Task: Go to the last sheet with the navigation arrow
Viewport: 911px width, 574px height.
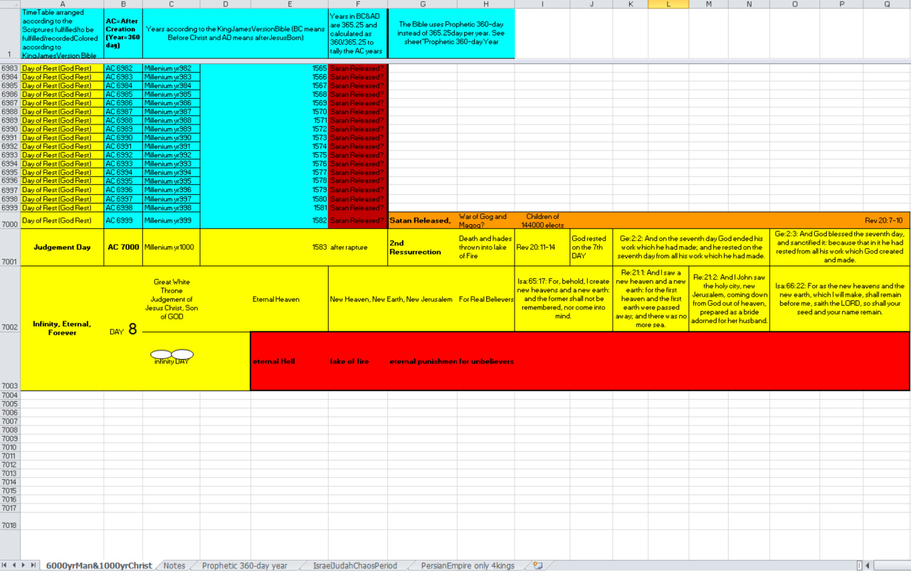Action: 33,565
